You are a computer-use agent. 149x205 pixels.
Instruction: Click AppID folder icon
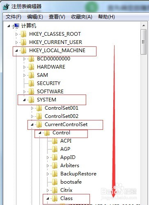point(55,157)
